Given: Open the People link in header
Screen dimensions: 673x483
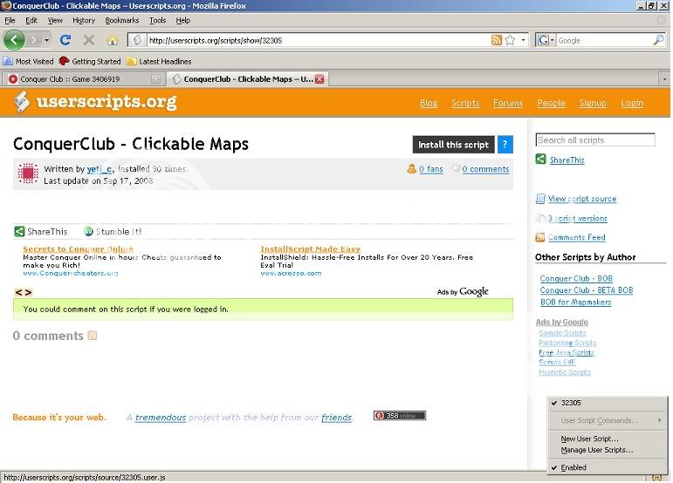Looking at the screenshot, I should point(551,103).
